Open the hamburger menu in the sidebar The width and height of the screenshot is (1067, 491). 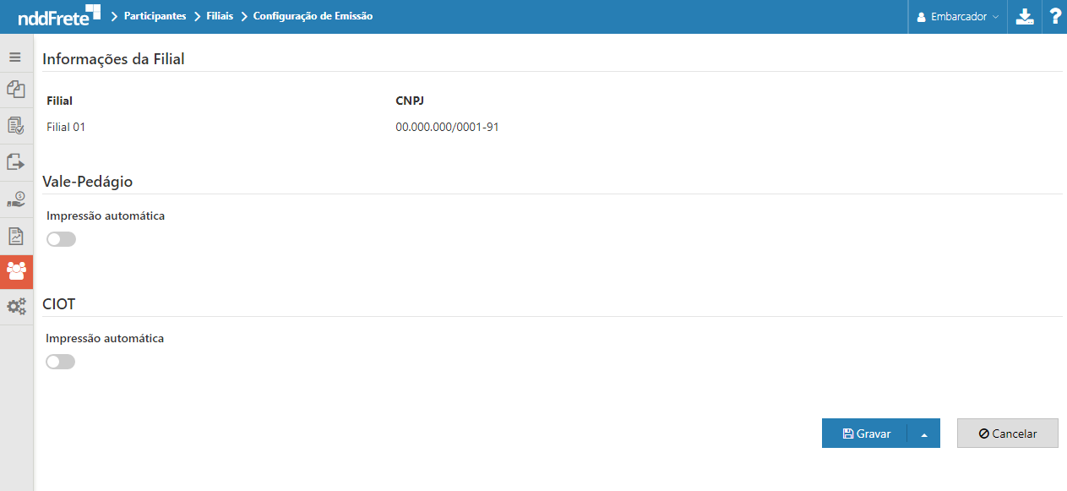point(15,57)
